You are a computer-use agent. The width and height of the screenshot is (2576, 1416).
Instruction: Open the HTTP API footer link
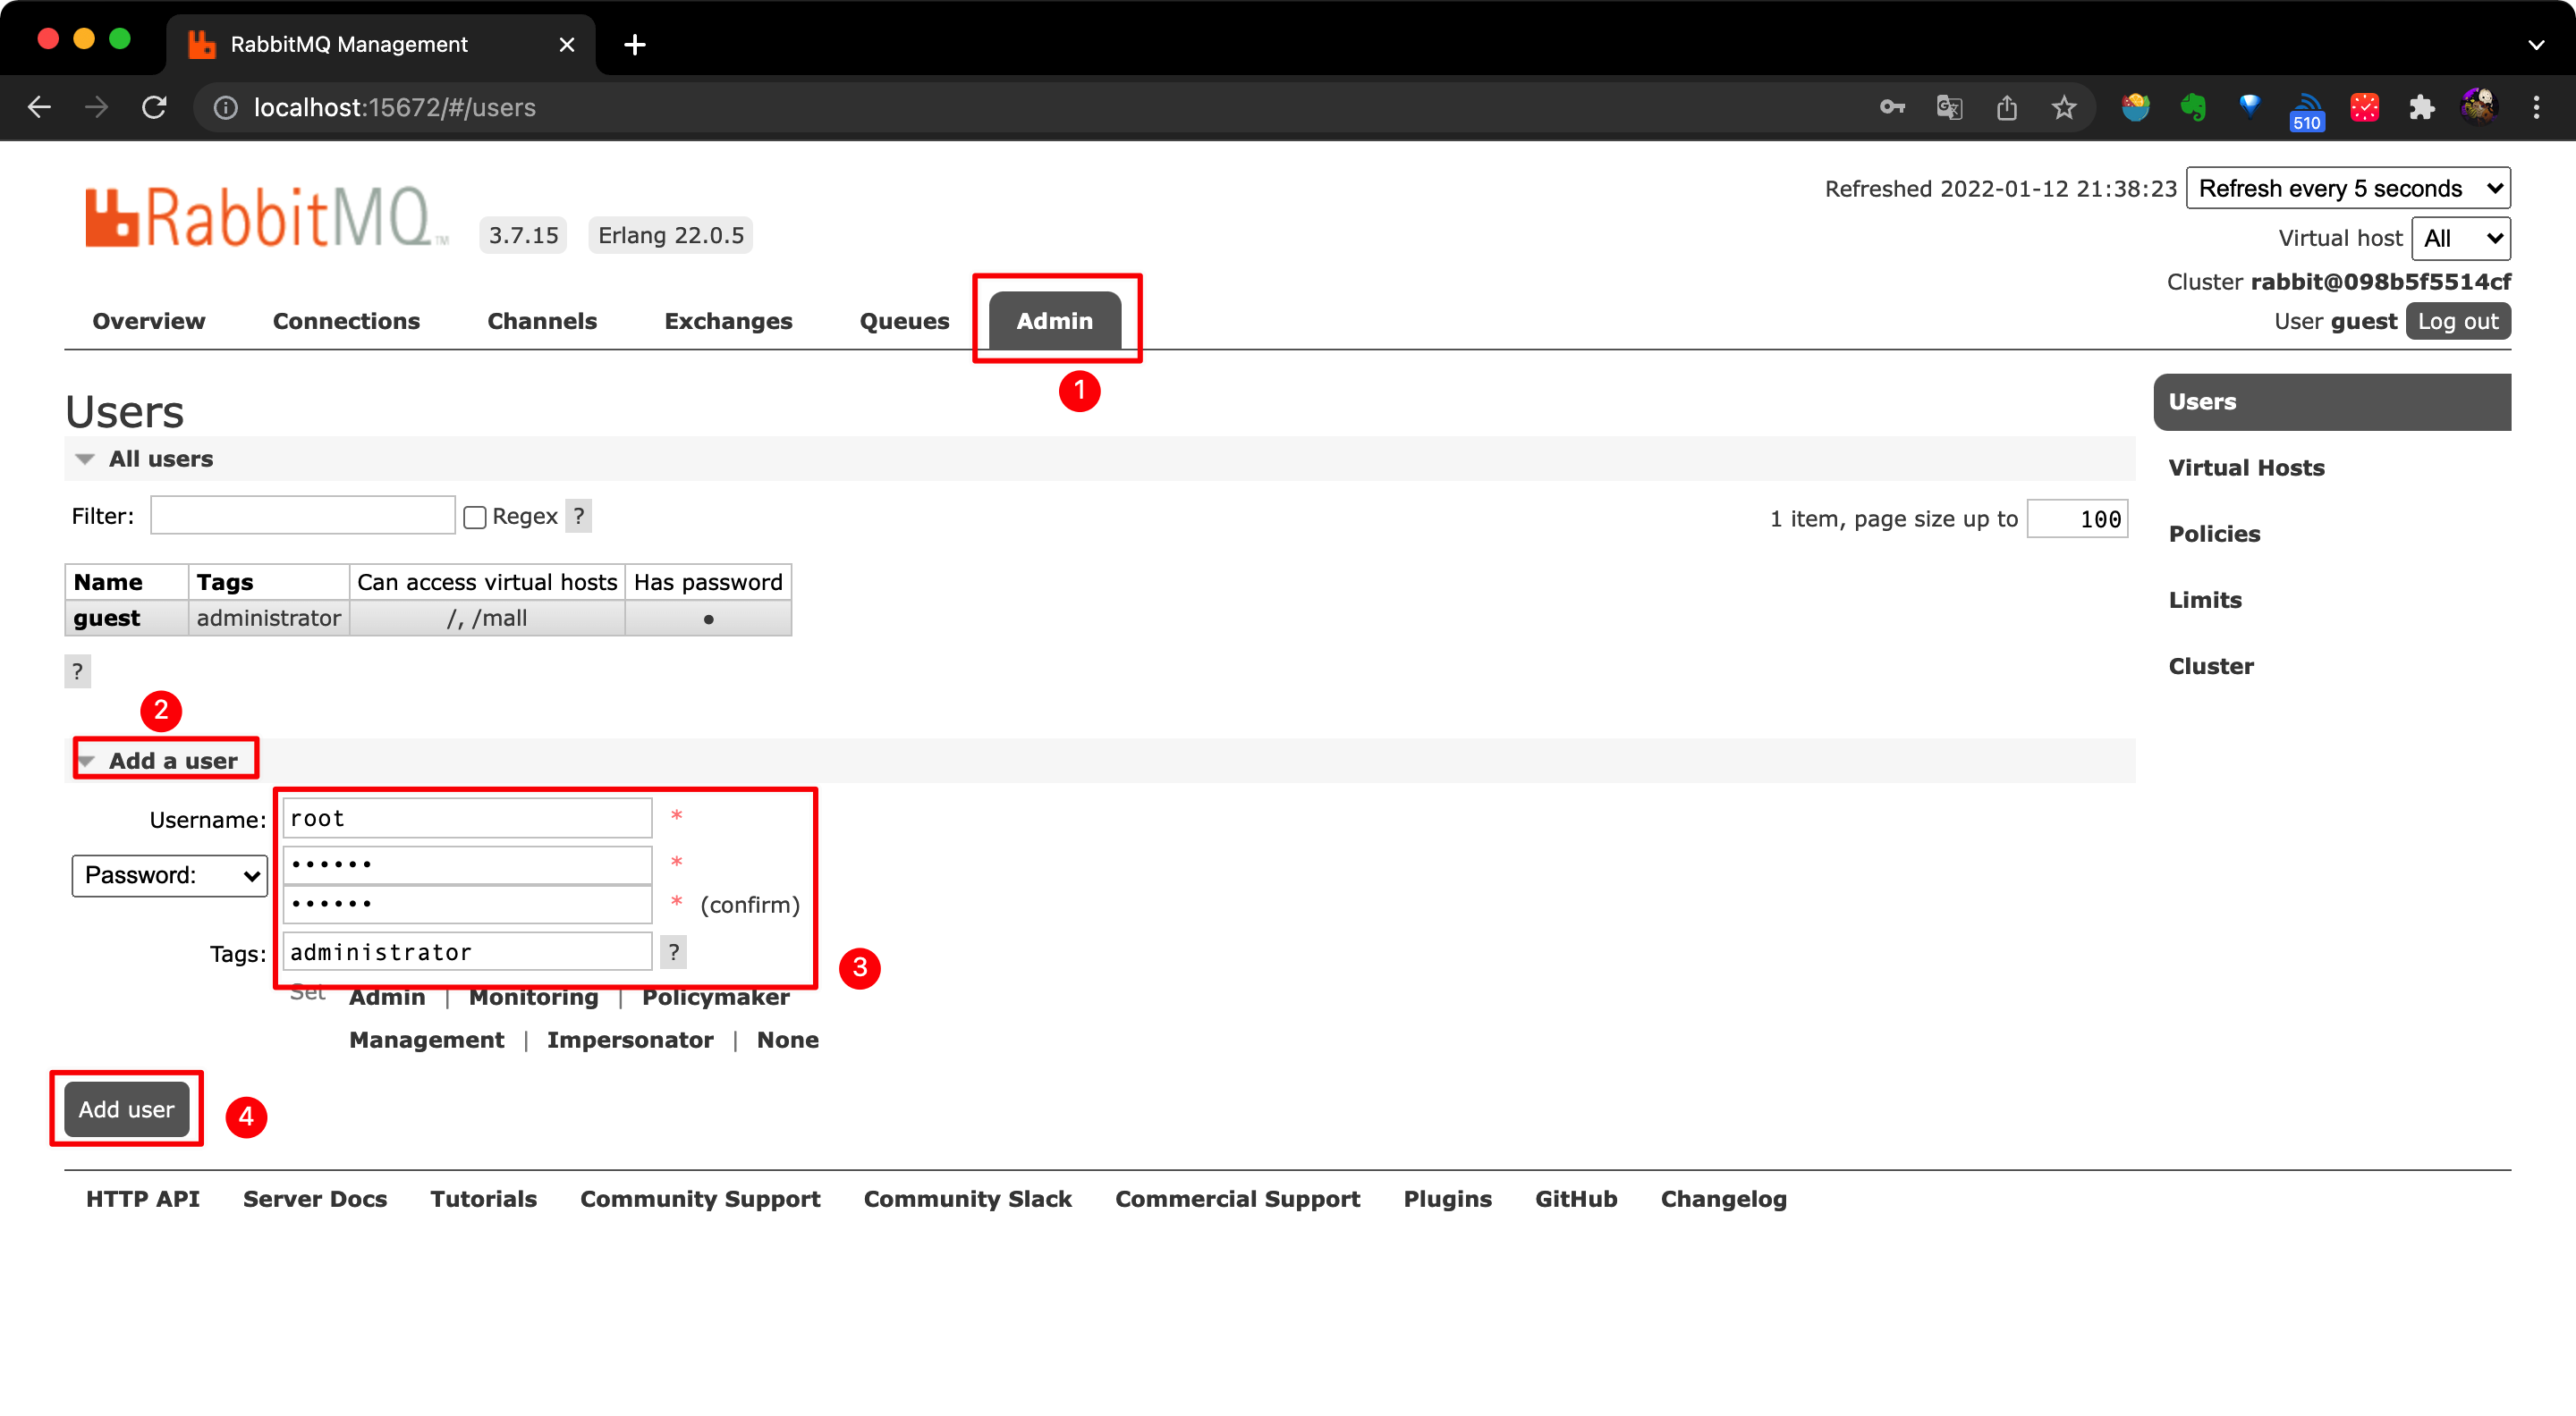pyautogui.click(x=143, y=1199)
